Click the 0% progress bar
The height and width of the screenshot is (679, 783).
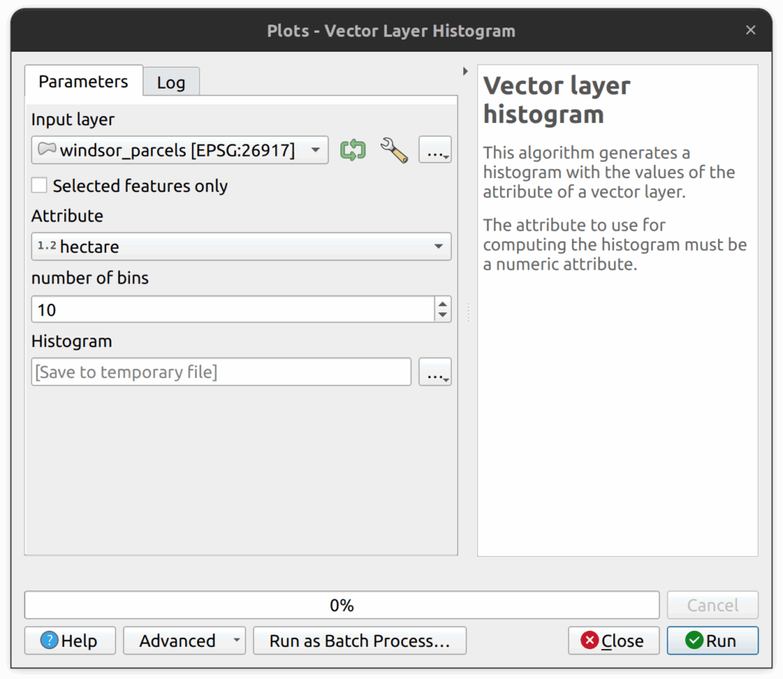coord(341,605)
